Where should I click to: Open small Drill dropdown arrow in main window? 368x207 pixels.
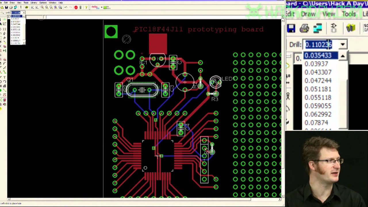[24, 13]
